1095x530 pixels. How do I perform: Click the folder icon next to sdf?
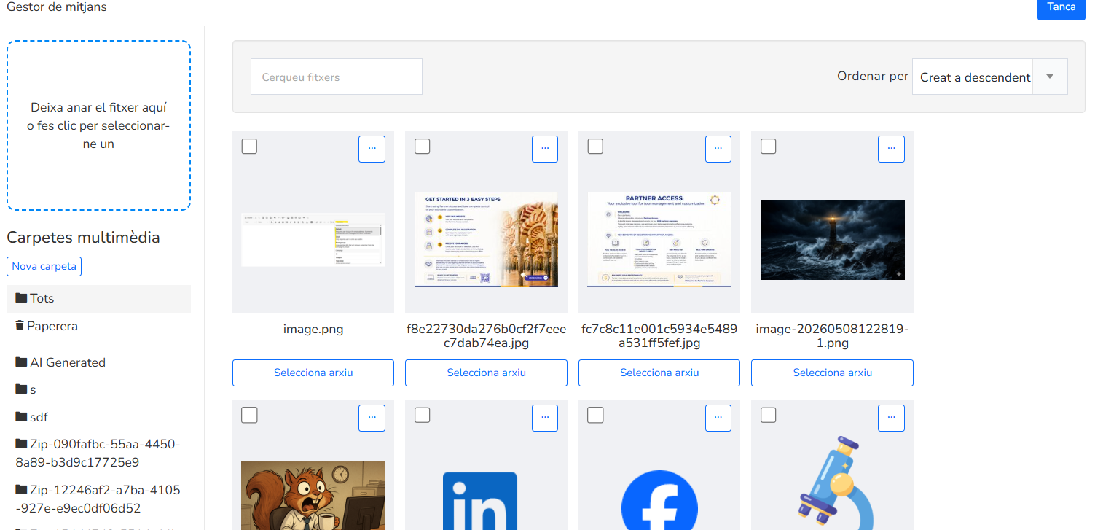pyautogui.click(x=21, y=416)
